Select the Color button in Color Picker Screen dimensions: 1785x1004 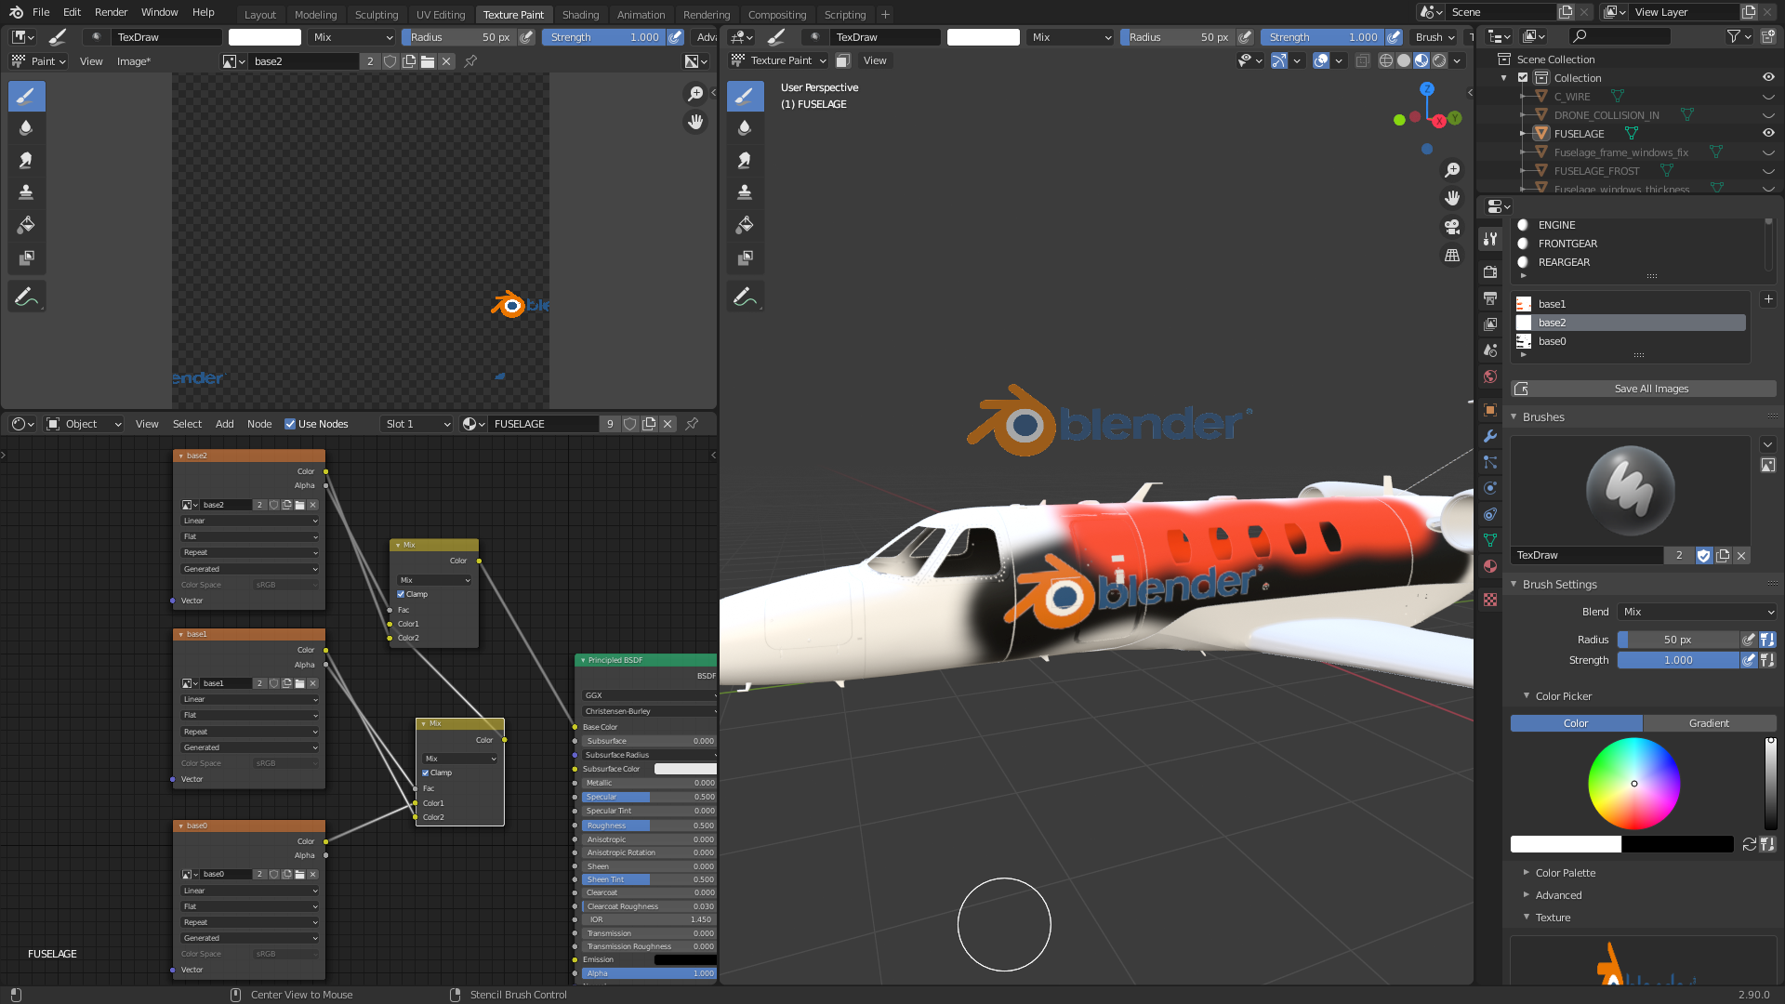pyautogui.click(x=1576, y=723)
